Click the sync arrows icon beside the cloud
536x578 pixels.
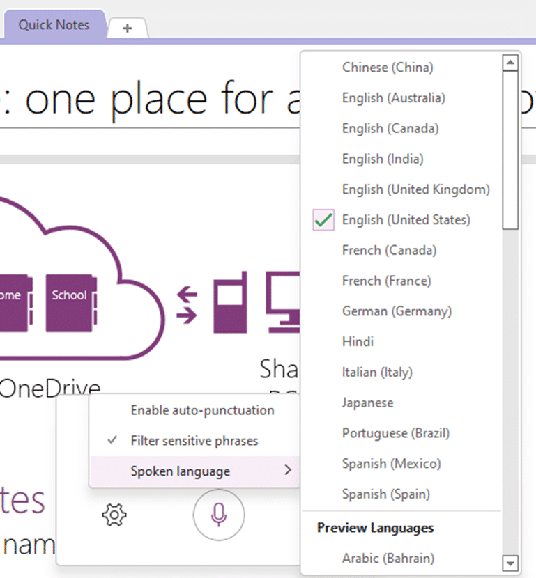pos(187,306)
